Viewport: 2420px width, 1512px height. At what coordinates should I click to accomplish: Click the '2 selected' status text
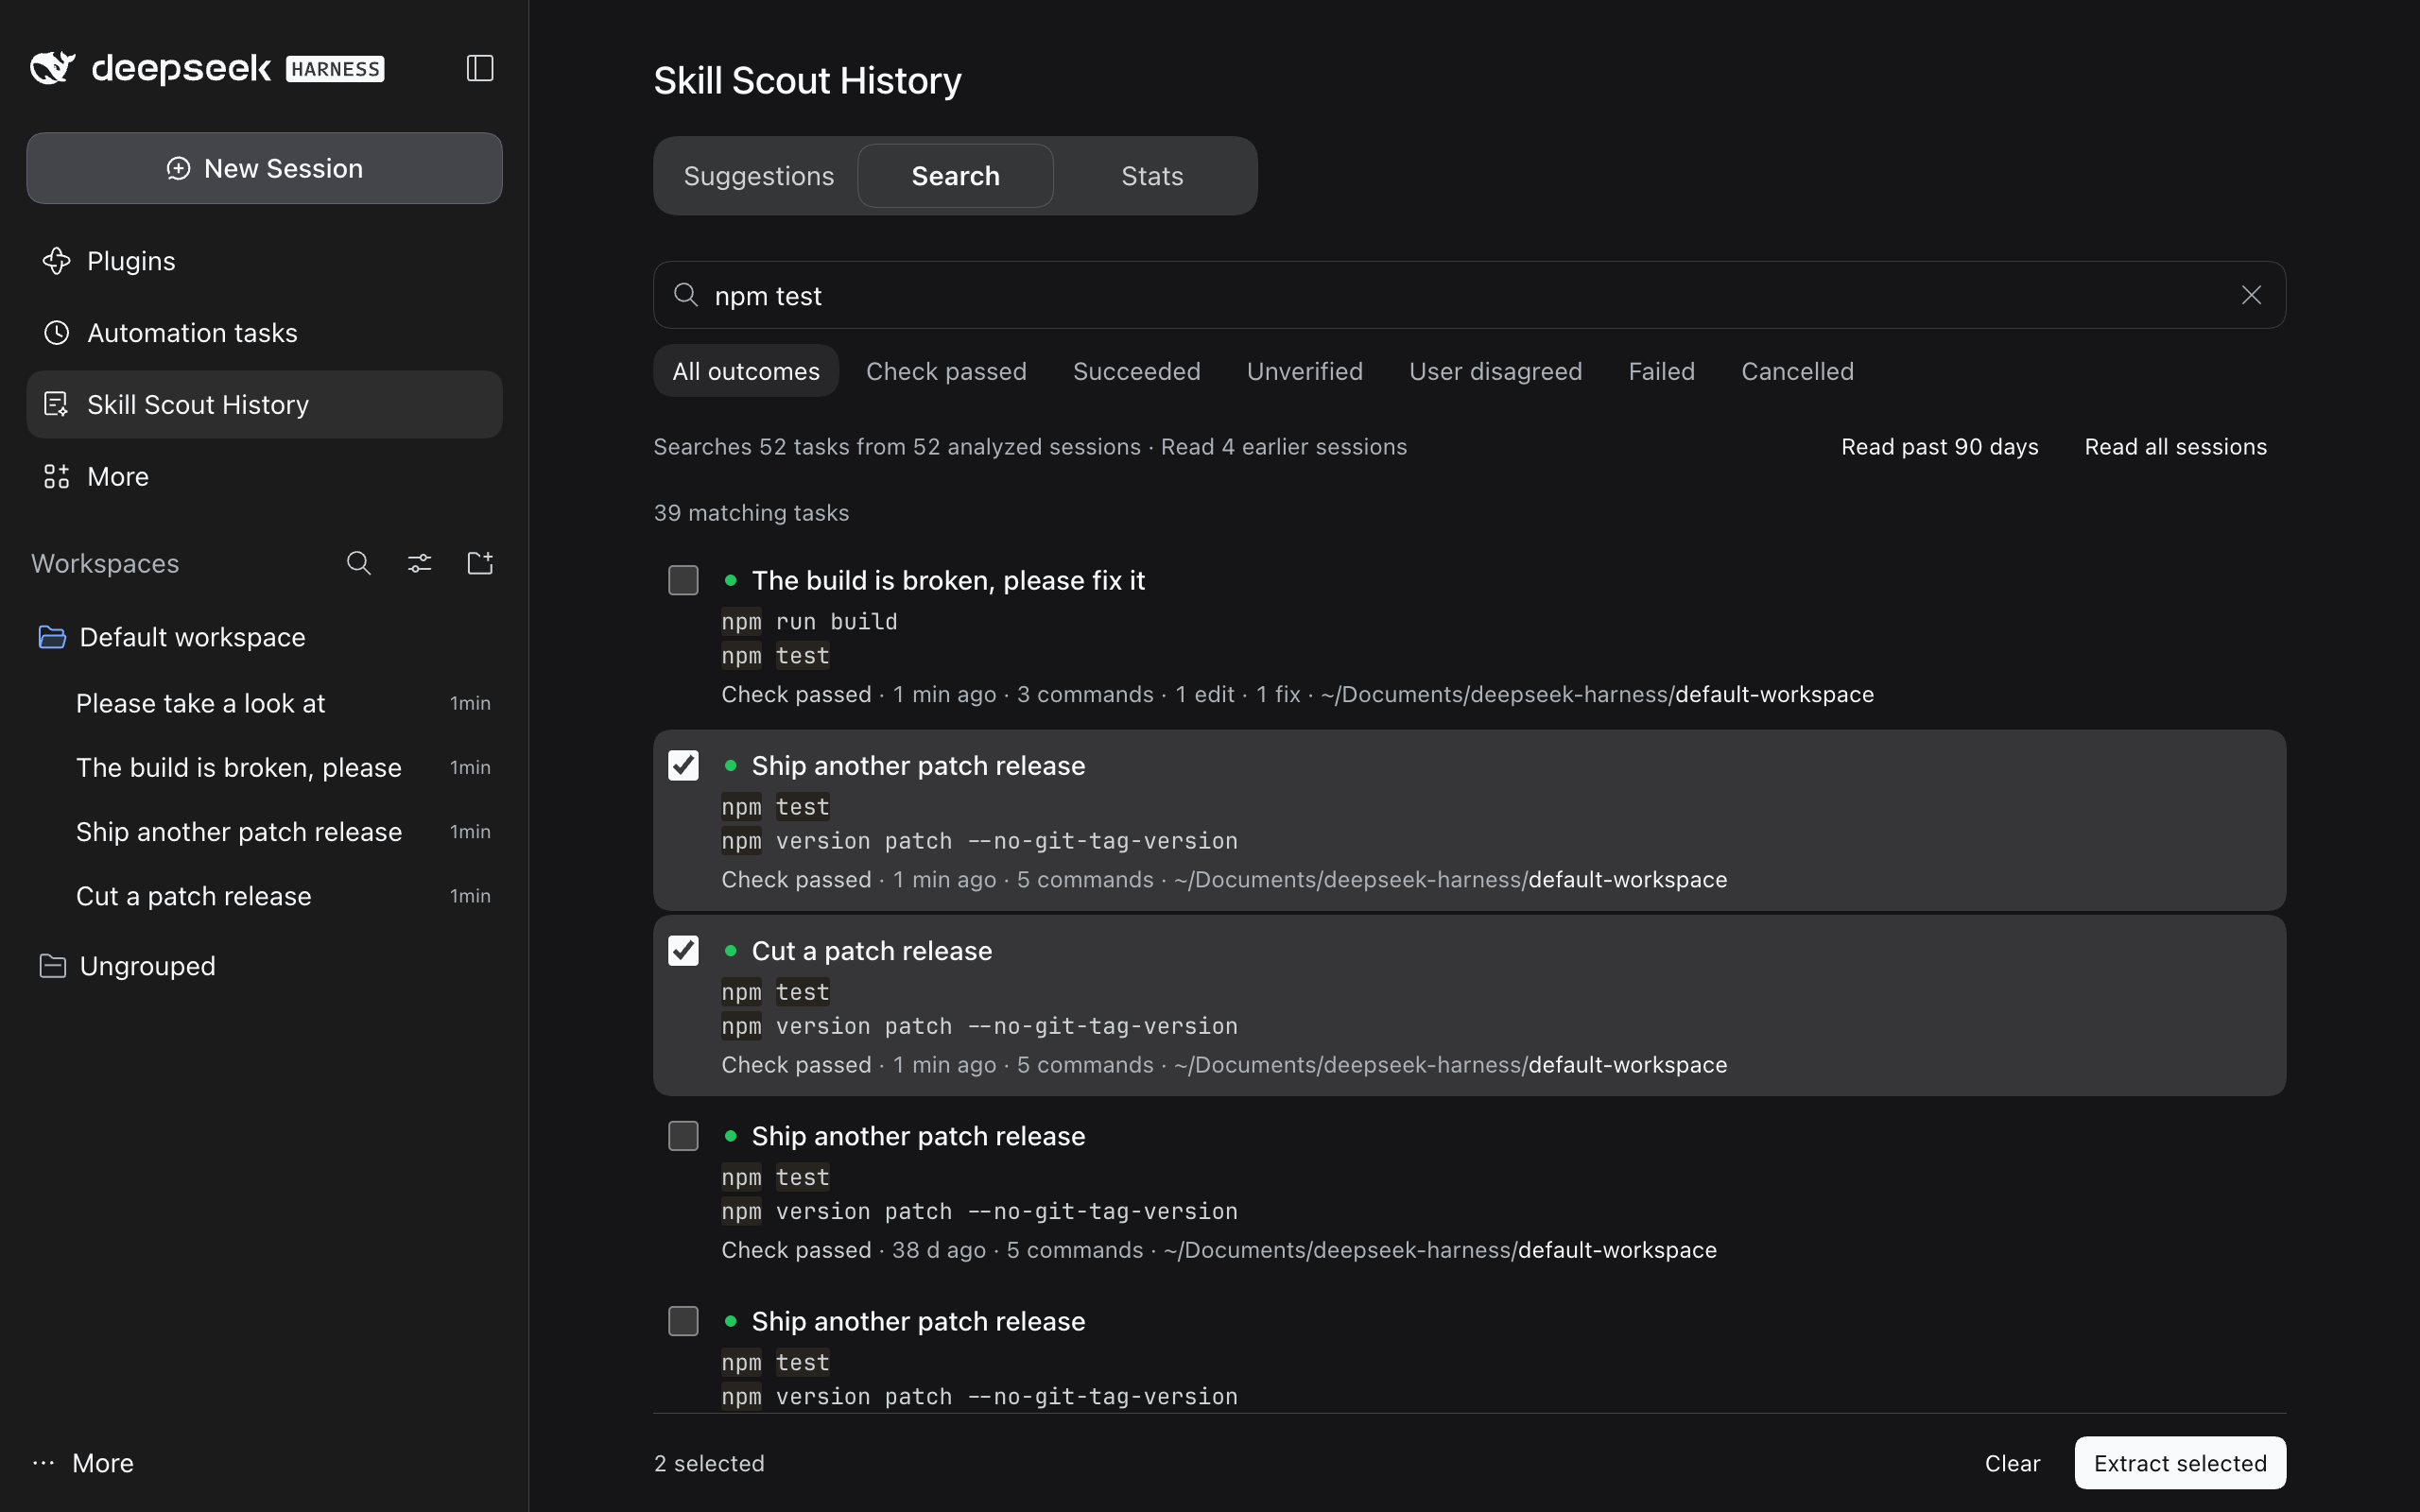709,1463
